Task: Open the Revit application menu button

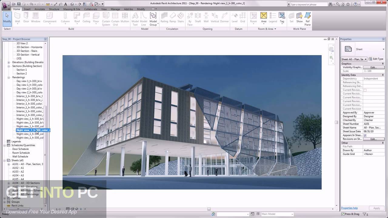Action: coord(5,4)
